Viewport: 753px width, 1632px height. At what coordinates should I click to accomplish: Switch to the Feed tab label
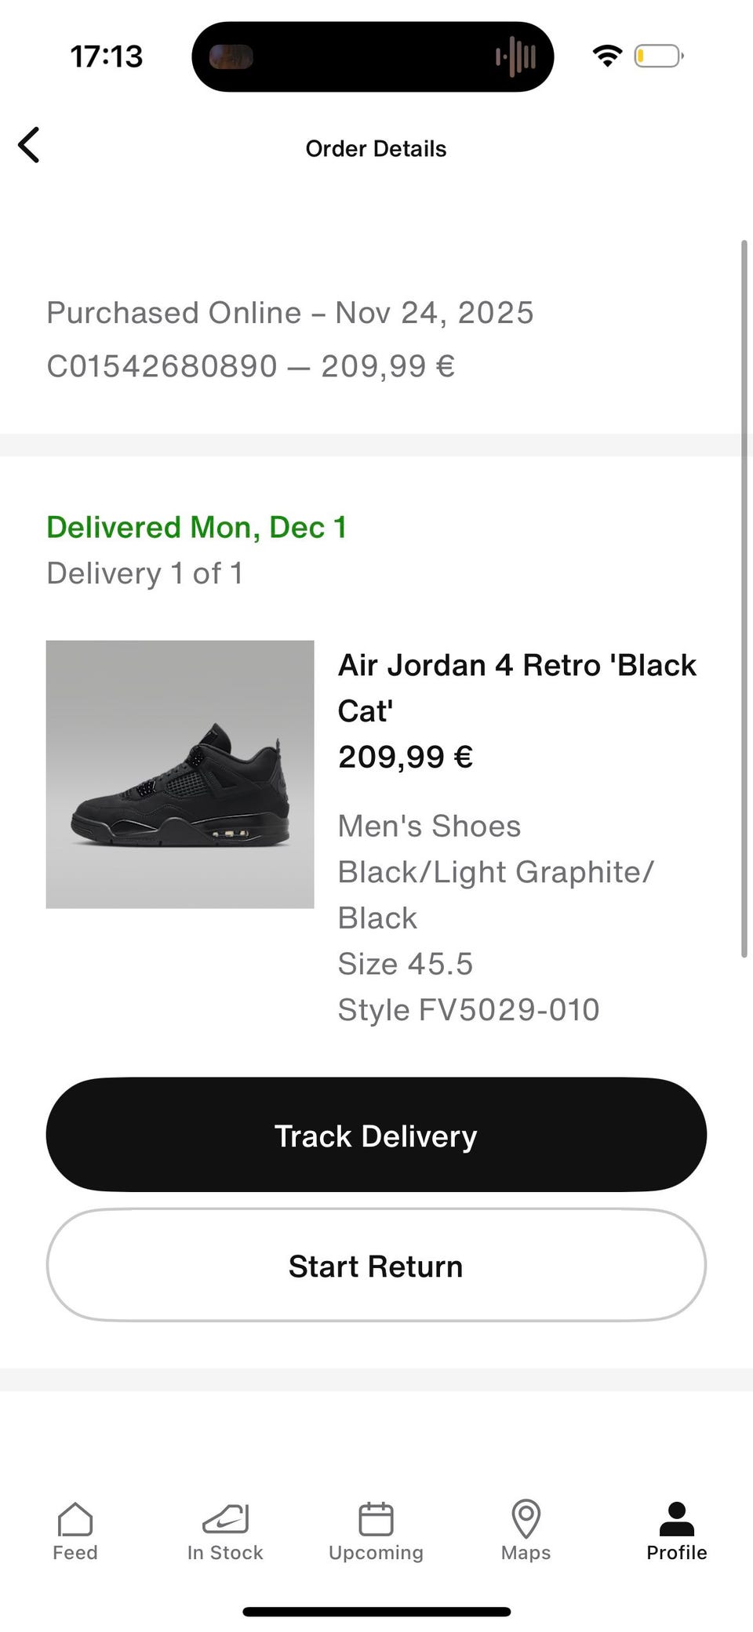(75, 1553)
